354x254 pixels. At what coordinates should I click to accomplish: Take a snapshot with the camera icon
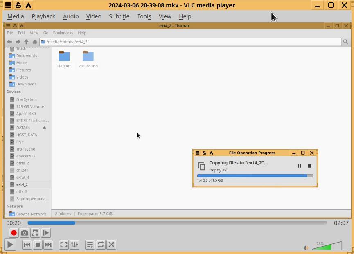pos(25,233)
